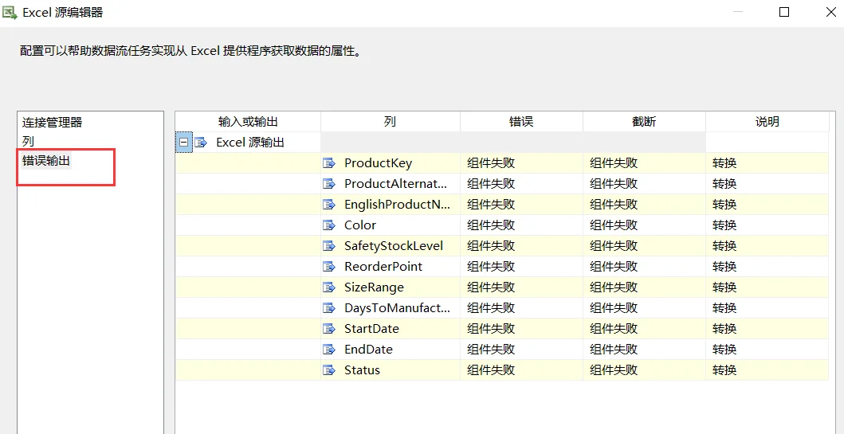
Task: Click the Status column icon
Action: tap(329, 370)
